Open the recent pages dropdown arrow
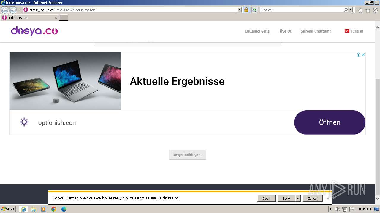This screenshot has height=213, width=380. (19, 10)
